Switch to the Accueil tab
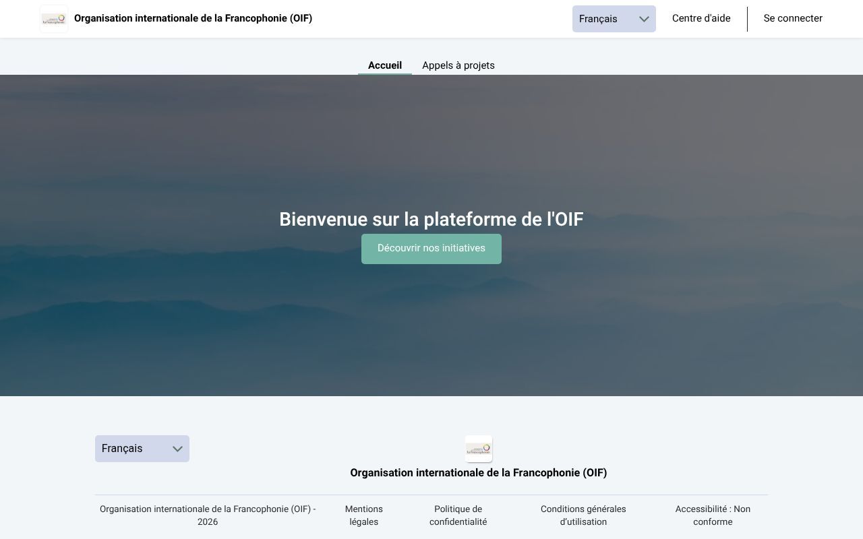 385,65
